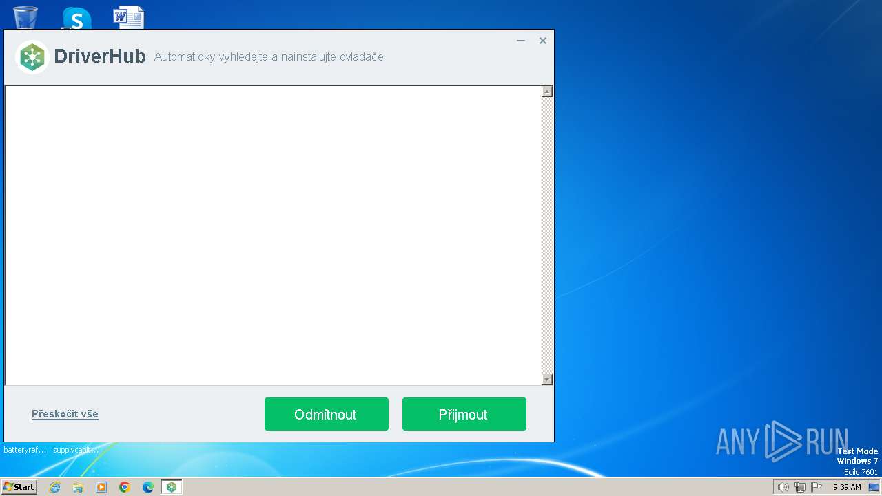Select the DriverHub taskbar button

click(172, 487)
